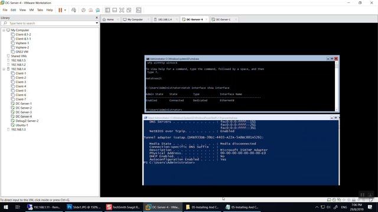Select DebugZ-Server-2 in the library
The image size is (378, 212).
(x=27, y=121)
